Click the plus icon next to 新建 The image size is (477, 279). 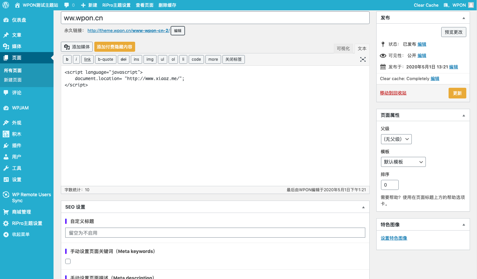tap(83, 5)
